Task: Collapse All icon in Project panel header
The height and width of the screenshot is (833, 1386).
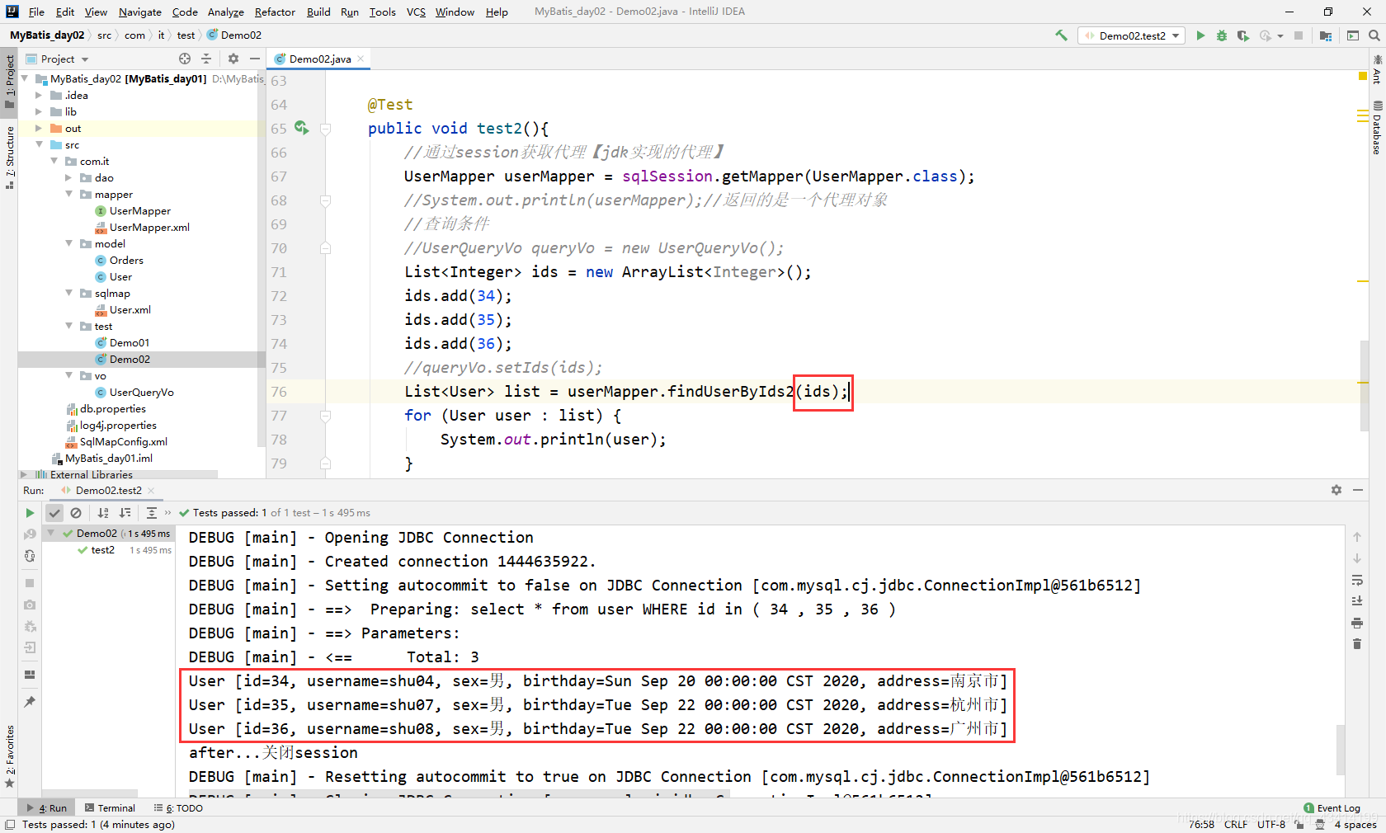Action: [206, 59]
